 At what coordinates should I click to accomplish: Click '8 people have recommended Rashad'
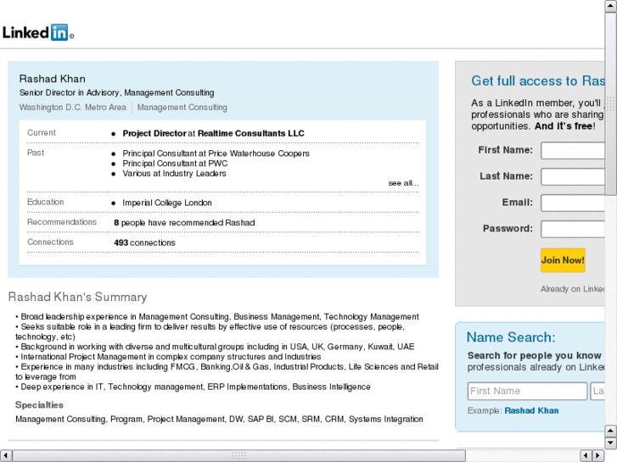(184, 223)
